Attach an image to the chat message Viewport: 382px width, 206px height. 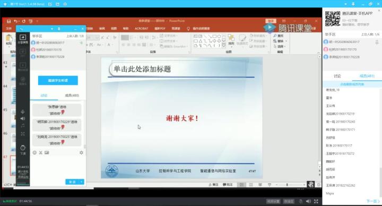tap(47, 152)
